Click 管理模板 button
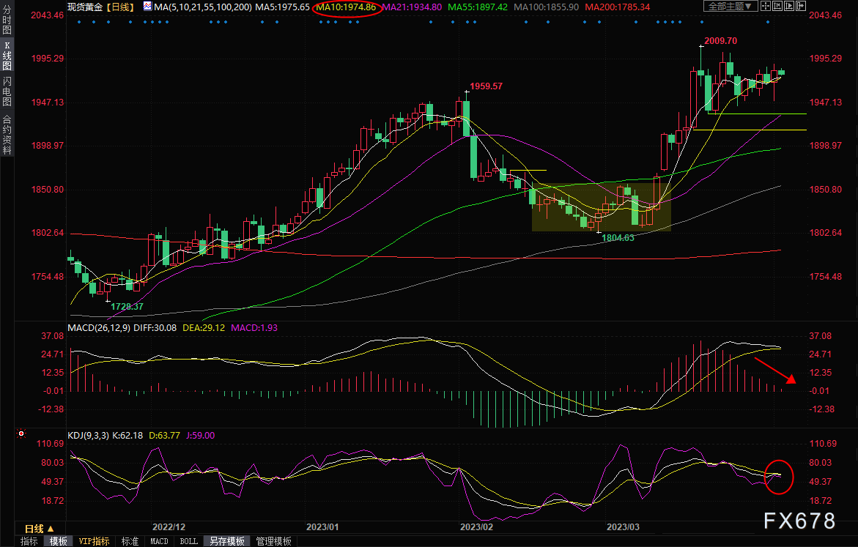This screenshot has width=858, height=547. [273, 541]
